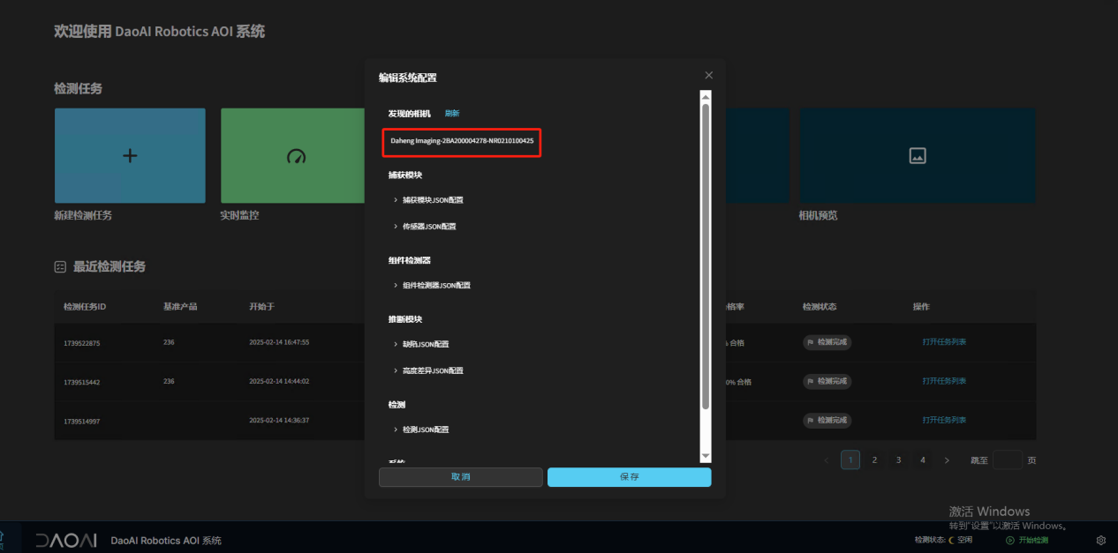Click task ID 1739522875 cell
Image resolution: width=1118 pixels, height=553 pixels.
coord(82,343)
